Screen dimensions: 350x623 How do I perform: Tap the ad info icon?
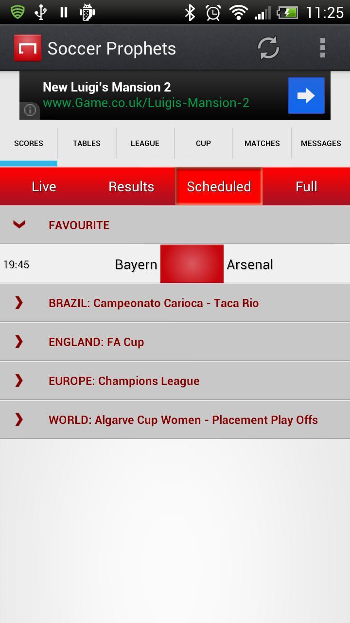[30, 110]
